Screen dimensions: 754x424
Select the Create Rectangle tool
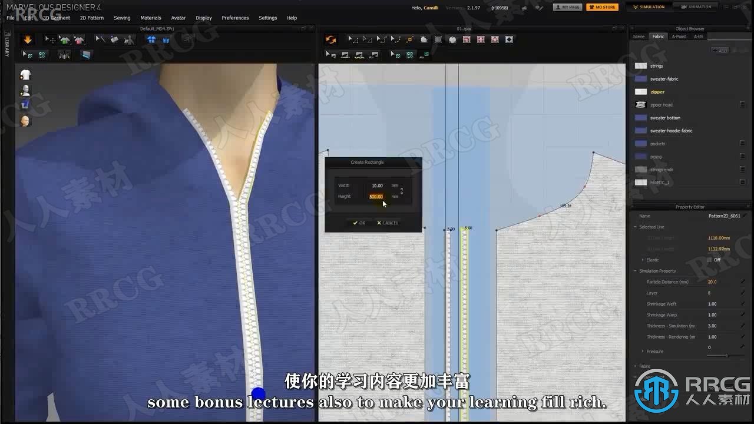[438, 39]
